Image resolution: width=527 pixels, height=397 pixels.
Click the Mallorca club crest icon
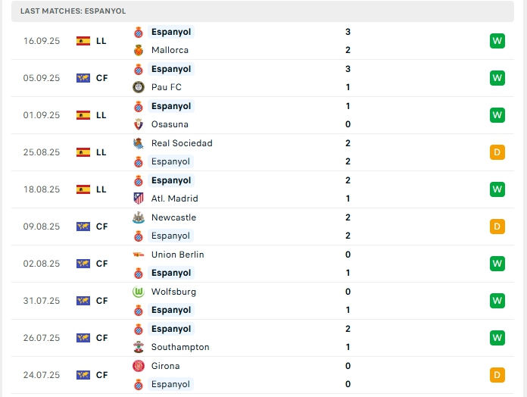click(x=139, y=50)
